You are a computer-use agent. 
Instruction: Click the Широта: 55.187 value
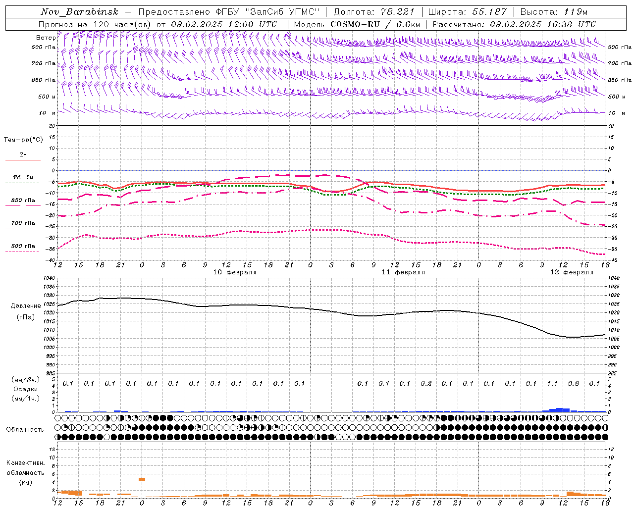pyautogui.click(x=467, y=12)
